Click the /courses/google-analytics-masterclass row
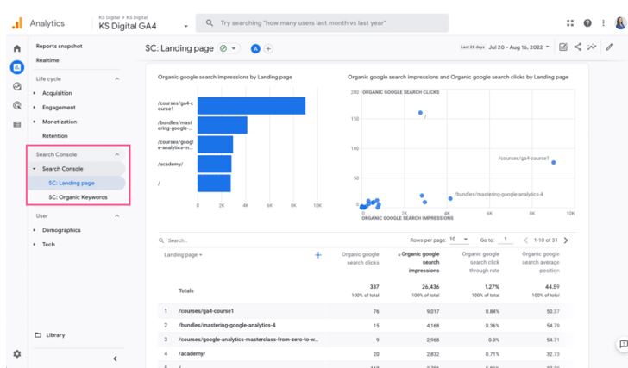Viewport: 628px width, 368px height. tap(364, 340)
